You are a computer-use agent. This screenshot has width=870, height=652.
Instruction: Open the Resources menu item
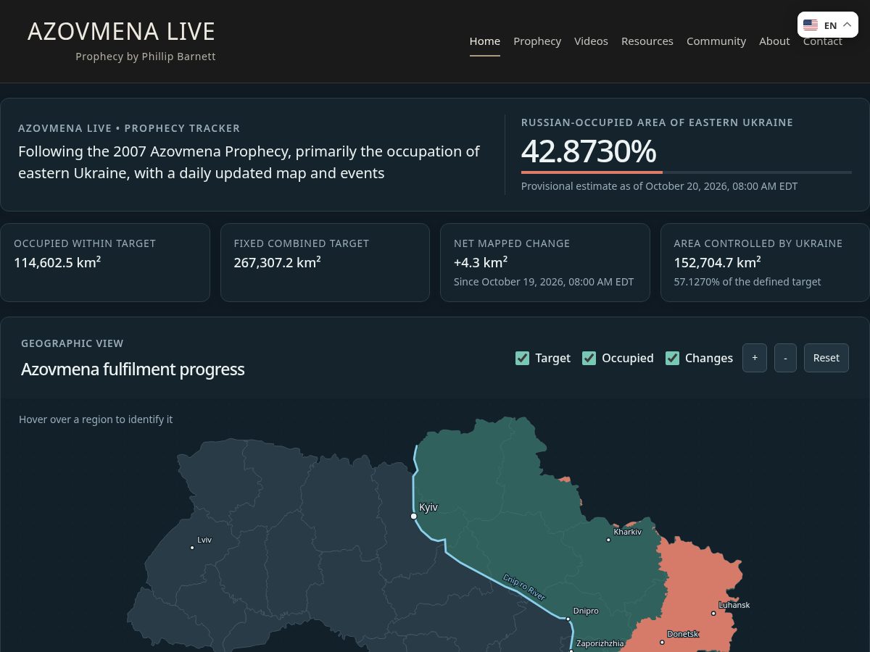(647, 41)
